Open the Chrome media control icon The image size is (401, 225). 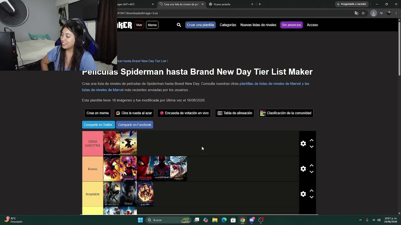(x=381, y=13)
